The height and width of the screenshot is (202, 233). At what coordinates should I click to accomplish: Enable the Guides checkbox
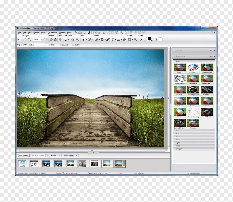(61, 45)
